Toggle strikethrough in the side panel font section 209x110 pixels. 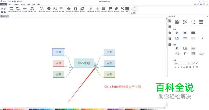point(184,67)
